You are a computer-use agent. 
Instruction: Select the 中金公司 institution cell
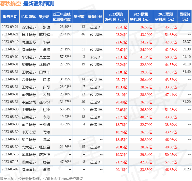point(29,102)
